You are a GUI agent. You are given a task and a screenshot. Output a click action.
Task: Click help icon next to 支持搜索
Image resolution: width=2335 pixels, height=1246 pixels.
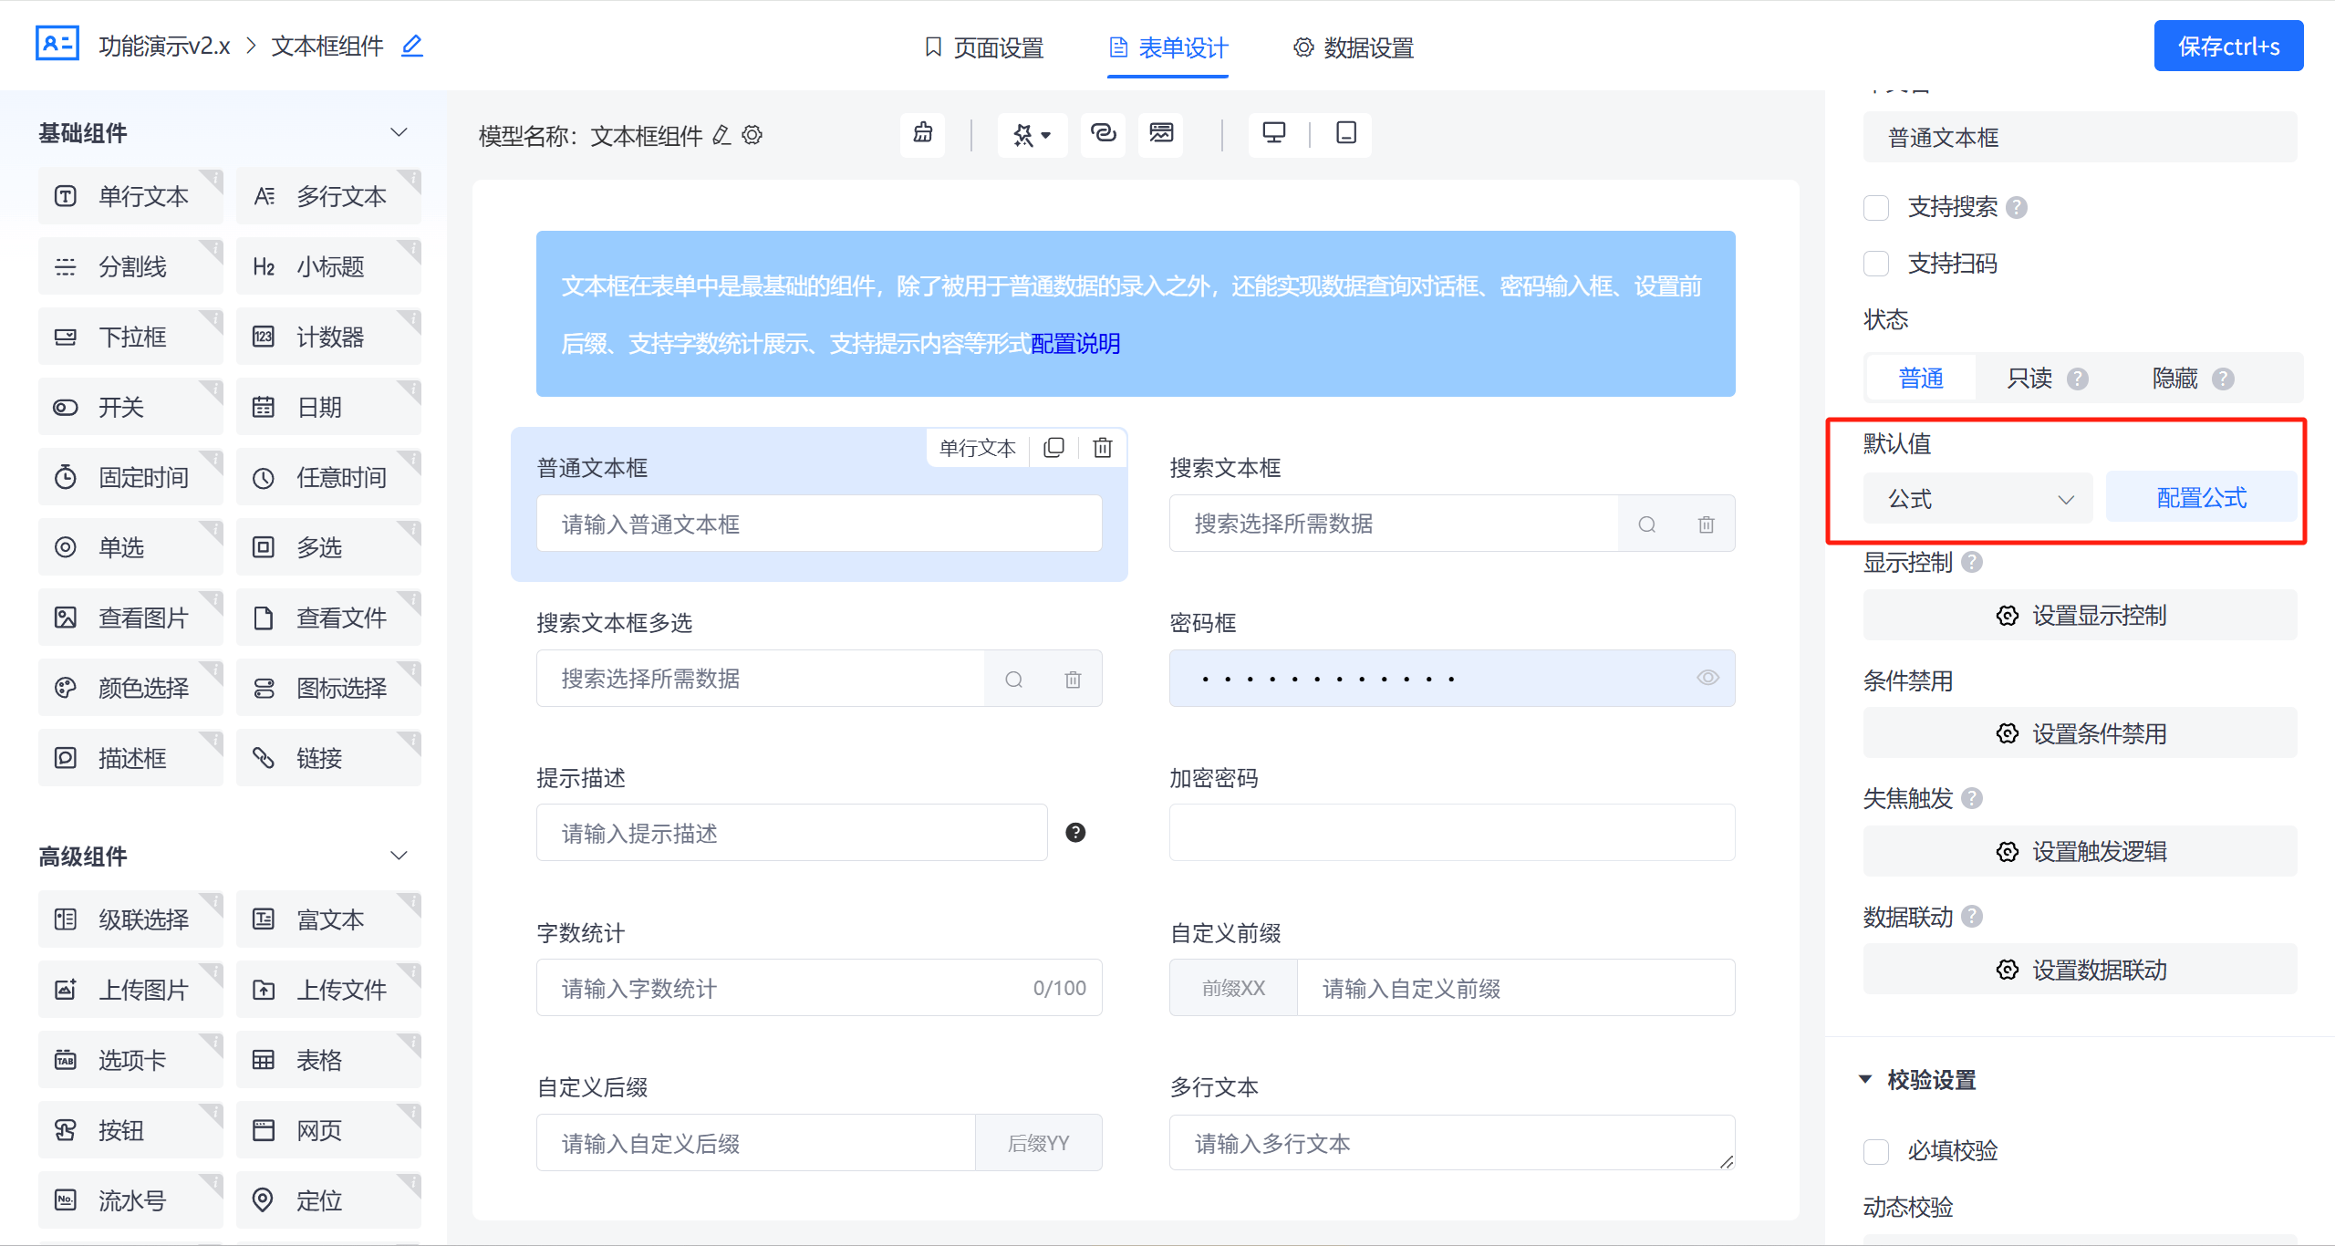point(2018,208)
